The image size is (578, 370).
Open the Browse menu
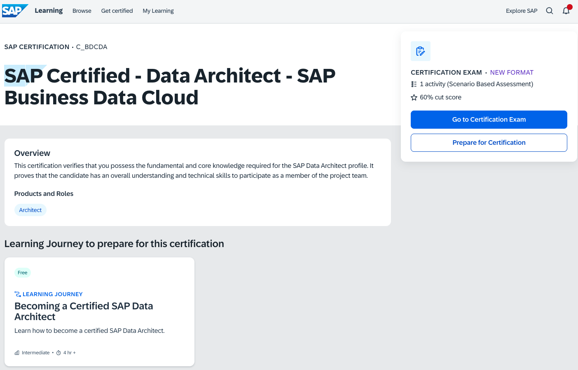click(x=82, y=11)
